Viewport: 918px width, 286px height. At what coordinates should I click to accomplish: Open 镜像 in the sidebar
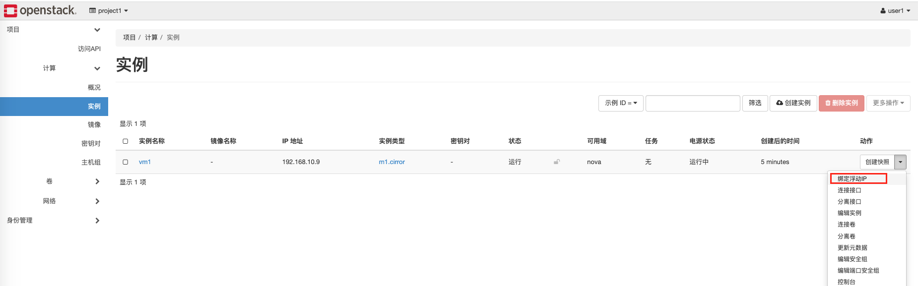[94, 124]
